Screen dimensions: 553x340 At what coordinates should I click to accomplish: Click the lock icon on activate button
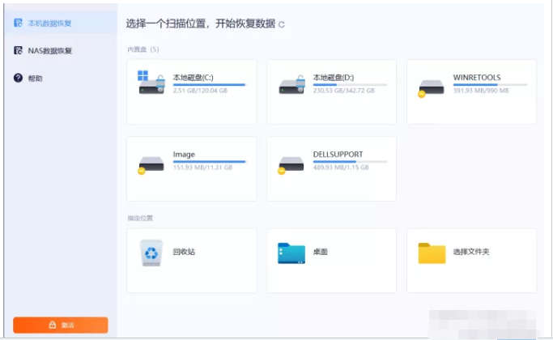point(52,325)
